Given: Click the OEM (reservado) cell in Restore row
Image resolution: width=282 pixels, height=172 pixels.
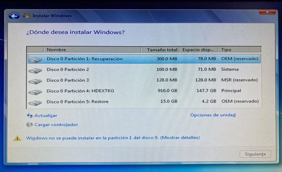Looking at the screenshot, I should (x=240, y=101).
